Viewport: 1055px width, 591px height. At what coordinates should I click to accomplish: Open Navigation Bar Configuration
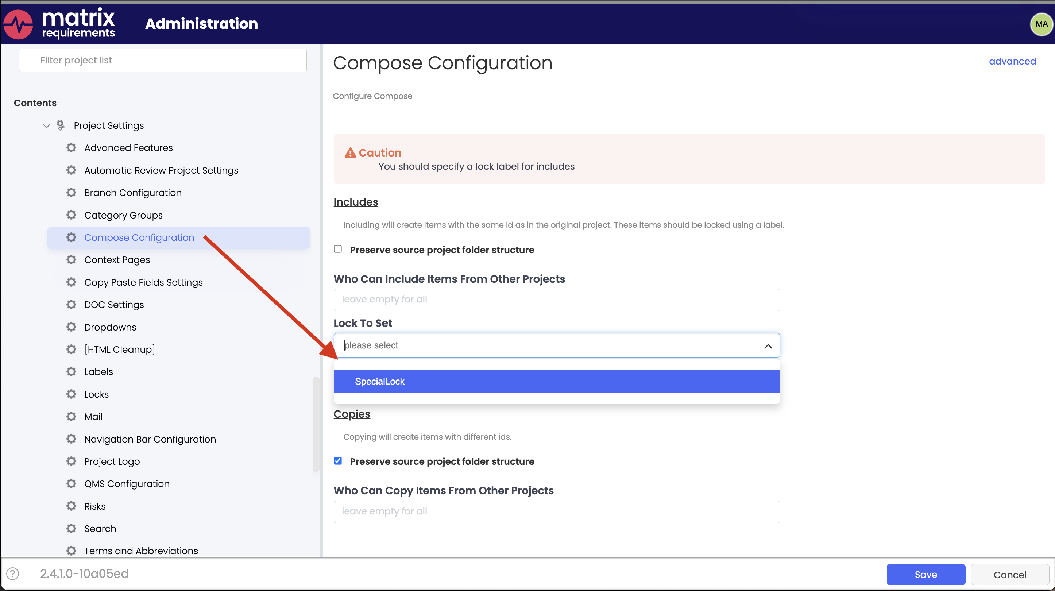150,439
